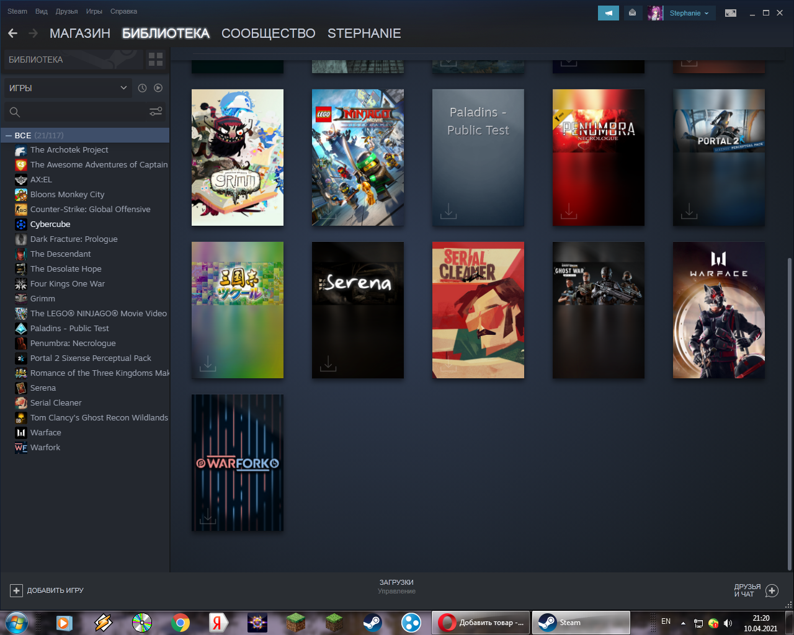Viewport: 794px width, 635px height.
Task: Open Stephanie's profile avatar
Action: click(x=655, y=13)
